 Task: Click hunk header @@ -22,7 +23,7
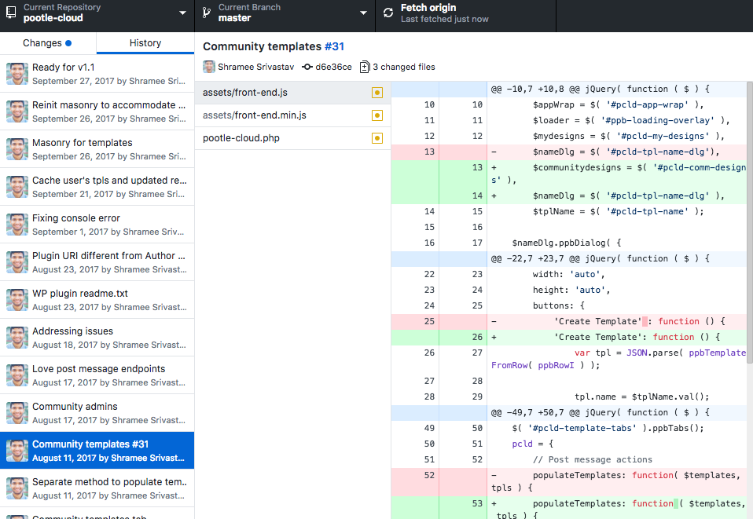569,258
